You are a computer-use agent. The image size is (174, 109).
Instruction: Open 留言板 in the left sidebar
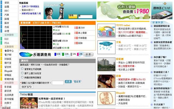click(x=8, y=67)
